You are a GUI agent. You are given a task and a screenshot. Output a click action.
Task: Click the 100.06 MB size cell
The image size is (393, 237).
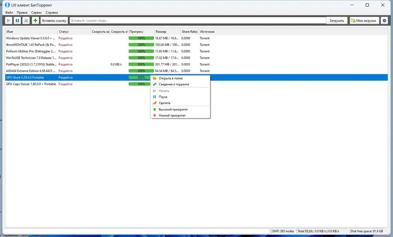[167, 45]
